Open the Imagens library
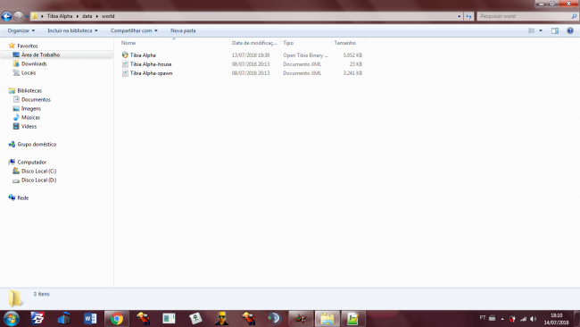The image size is (580, 327). (x=31, y=108)
